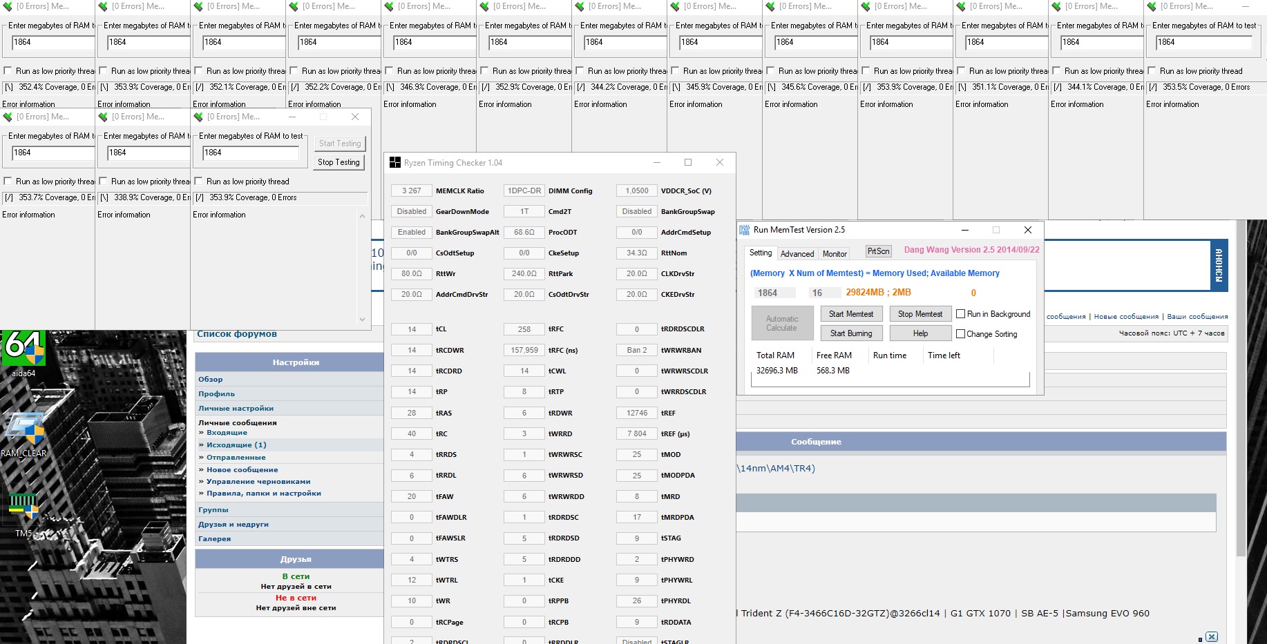The image size is (1267, 644).
Task: Open the Обзор settings link
Action: click(x=211, y=380)
